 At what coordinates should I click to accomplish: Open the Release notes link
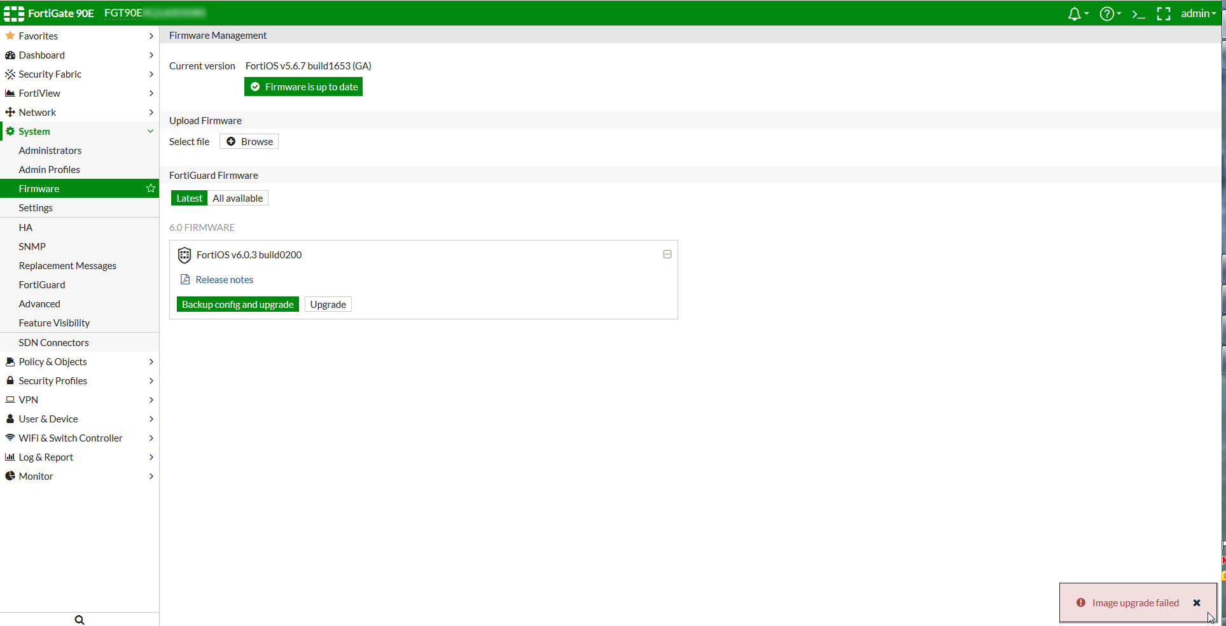(225, 279)
